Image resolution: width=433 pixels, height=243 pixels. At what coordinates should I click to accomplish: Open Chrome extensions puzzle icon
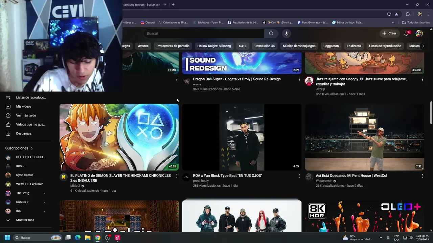click(x=408, y=14)
